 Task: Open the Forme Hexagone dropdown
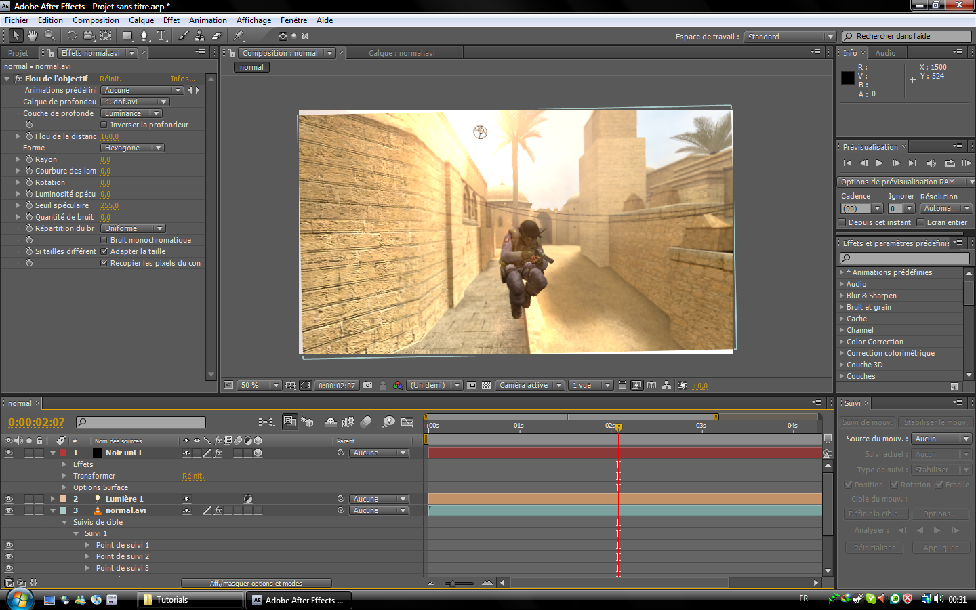click(133, 148)
